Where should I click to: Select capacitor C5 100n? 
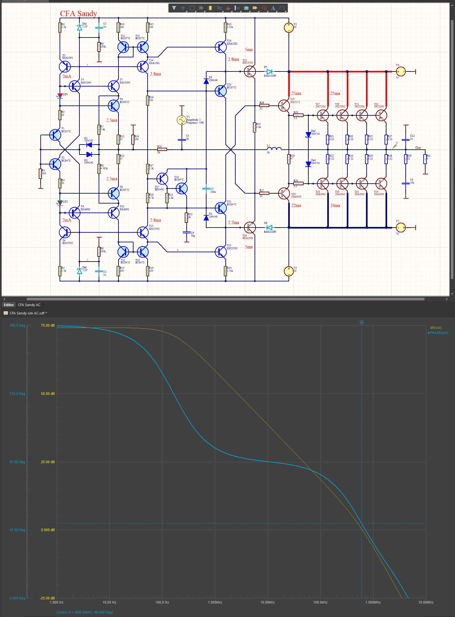point(206,189)
